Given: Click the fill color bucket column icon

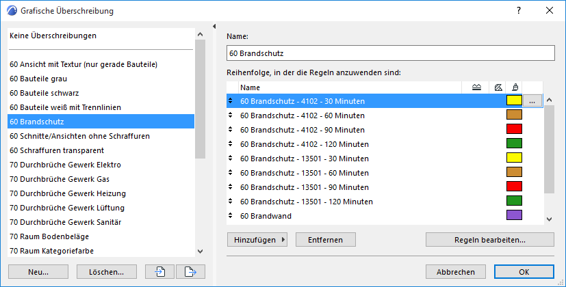Looking at the screenshot, I should coord(514,87).
